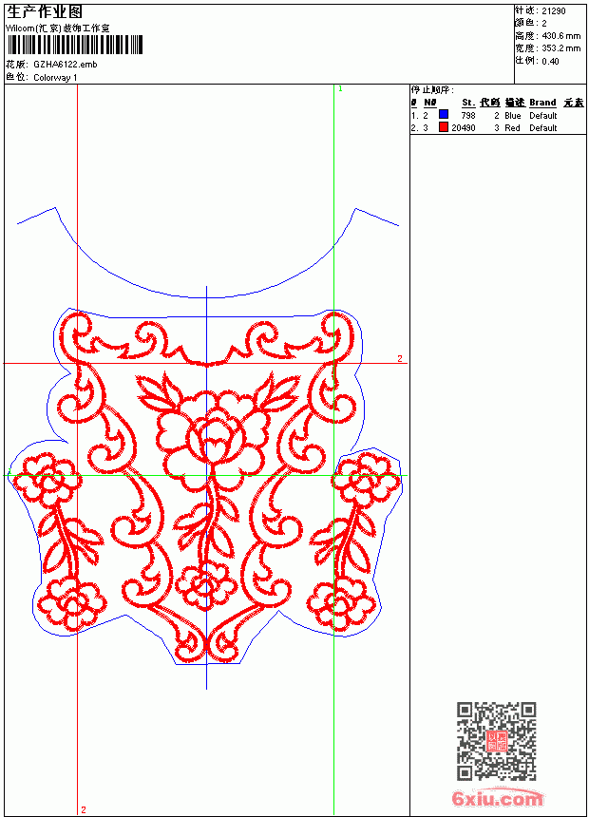Click the 6xiu.com watermark link
Viewport: 589px width, 817px height.
(x=497, y=798)
